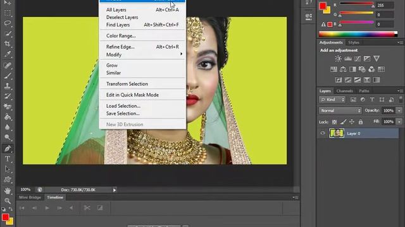This screenshot has height=227, width=405.
Task: Select the Lasso tool
Action: (8, 23)
